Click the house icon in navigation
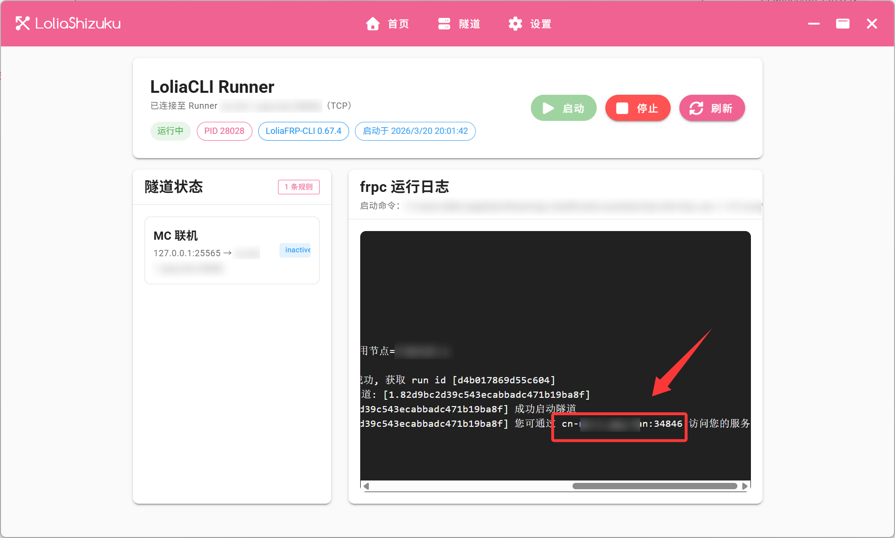 (x=372, y=24)
